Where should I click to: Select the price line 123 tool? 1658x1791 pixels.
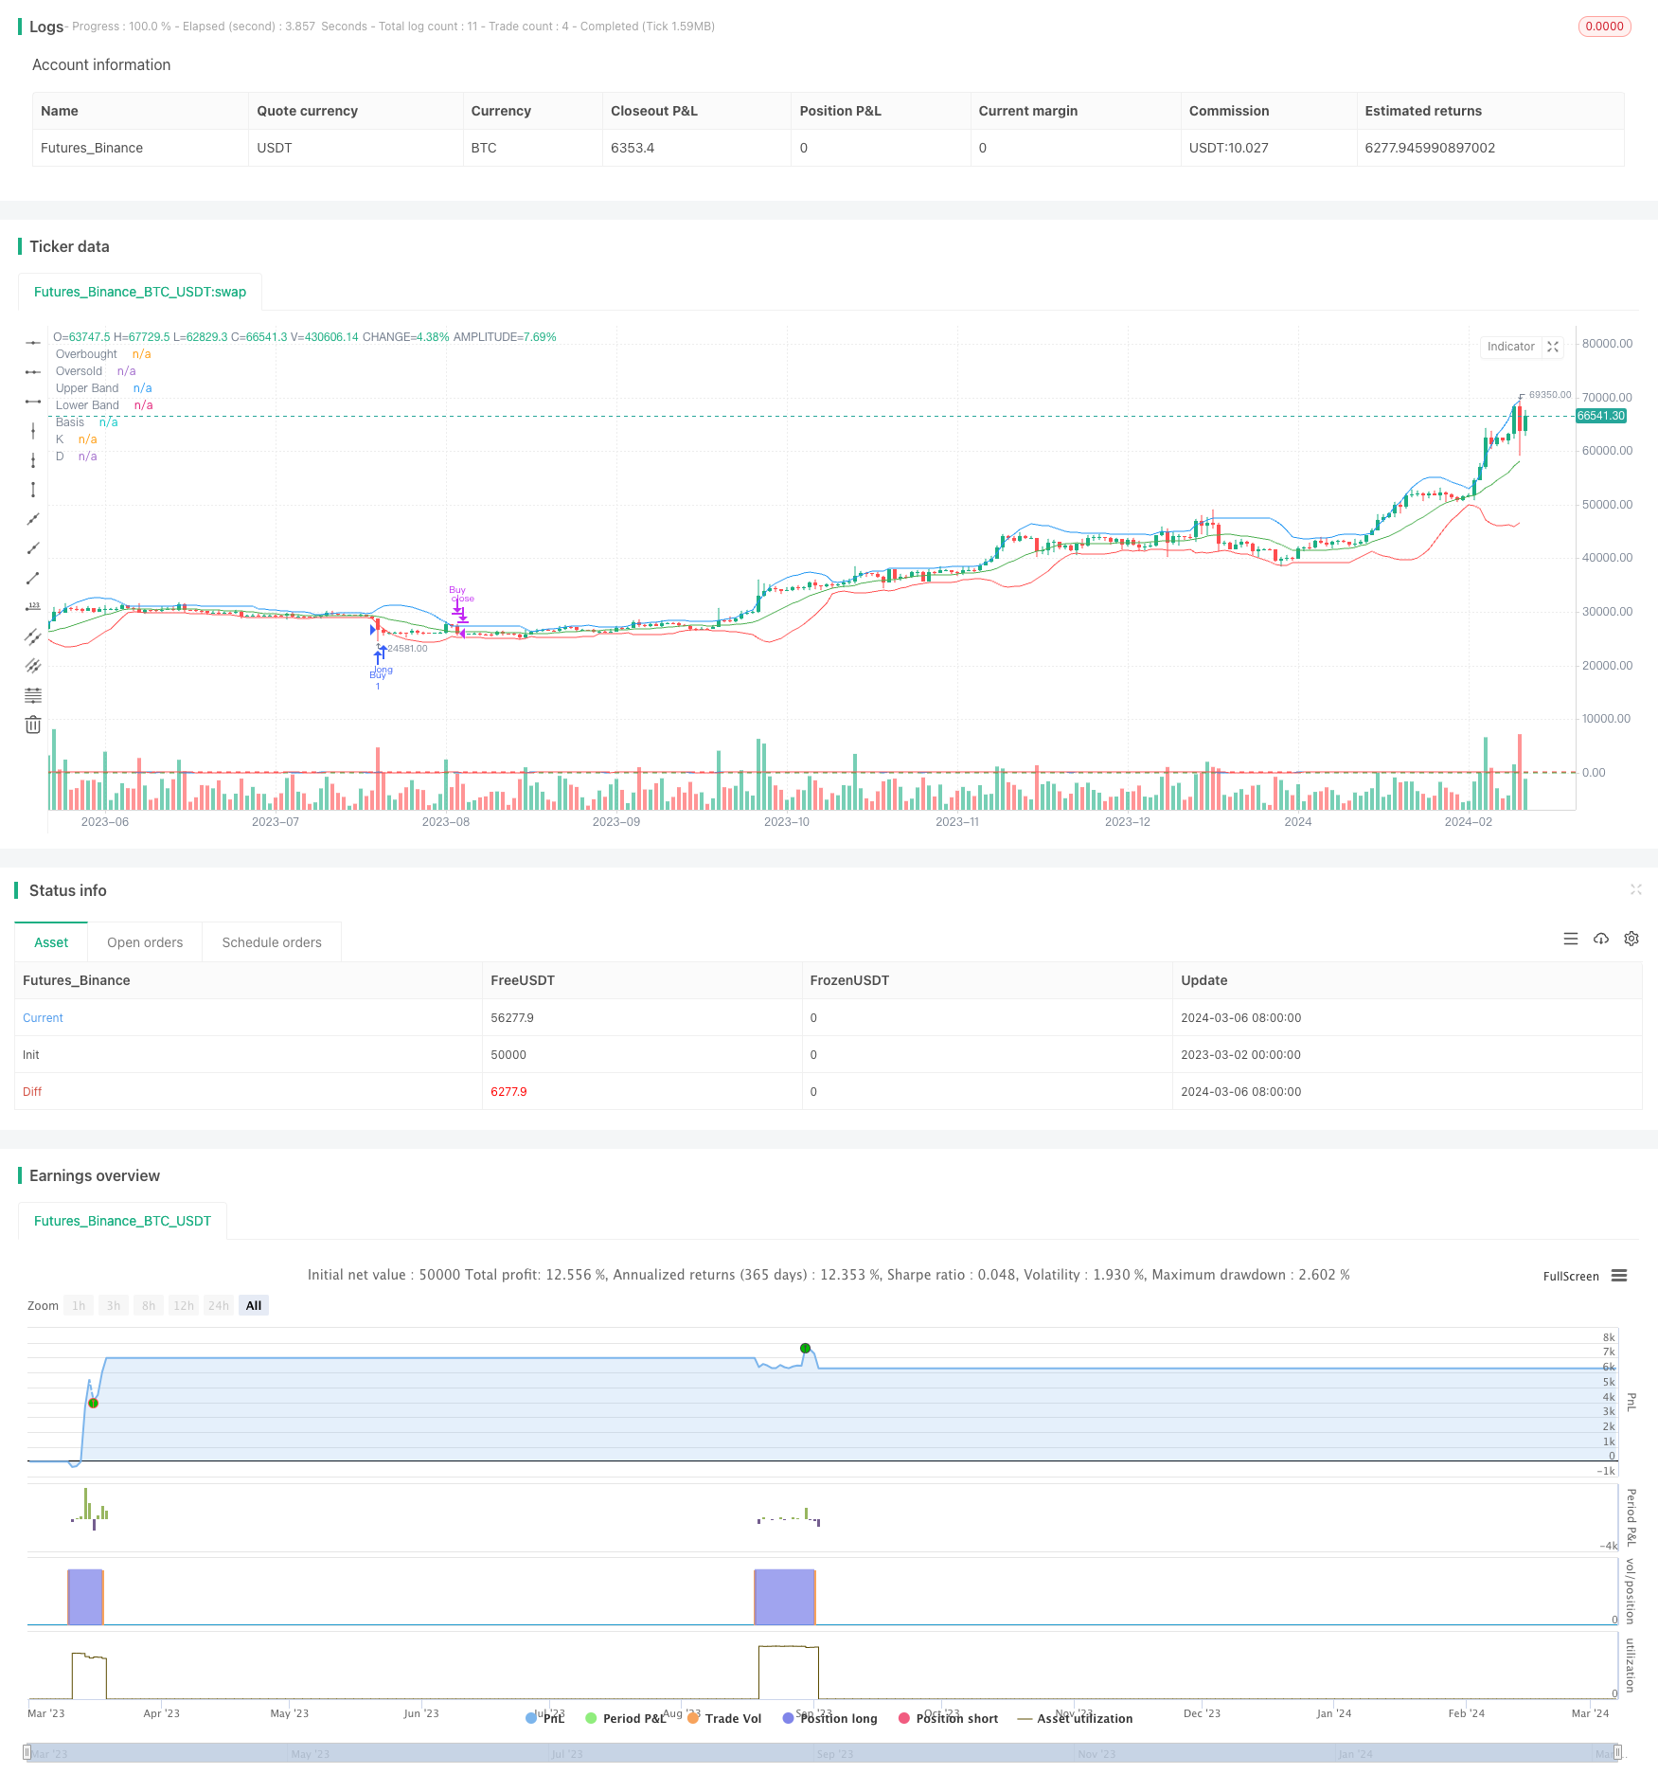point(33,607)
